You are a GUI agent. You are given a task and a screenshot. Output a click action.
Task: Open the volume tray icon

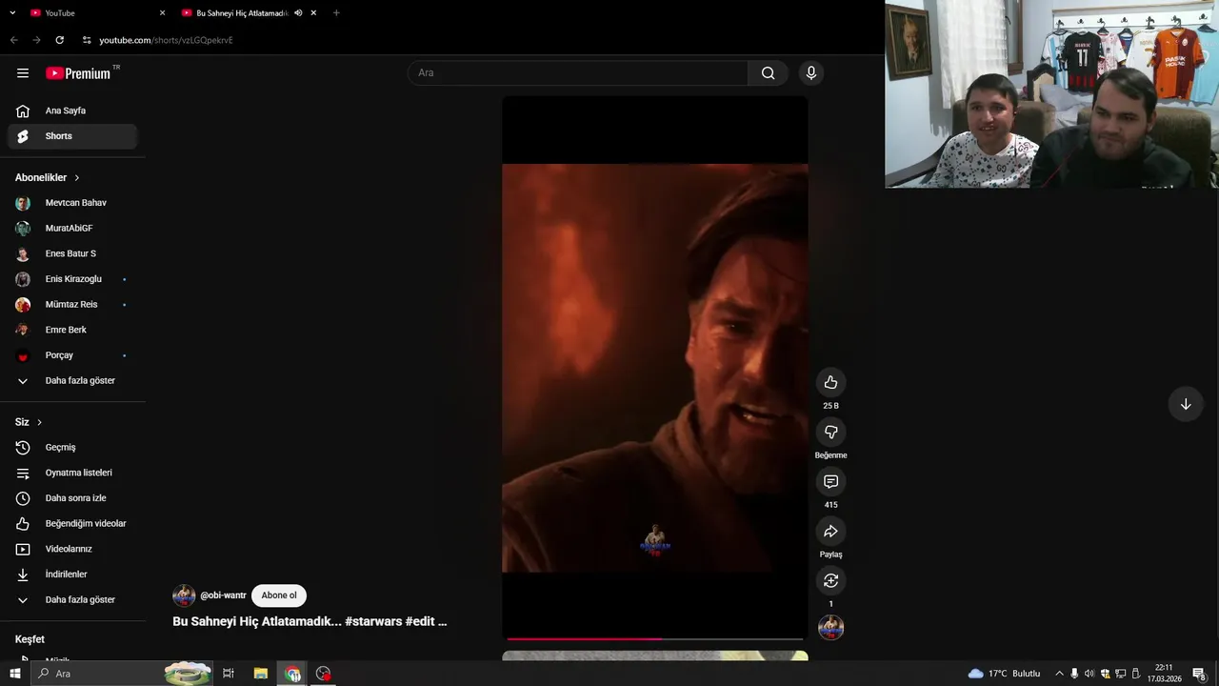click(x=1089, y=674)
